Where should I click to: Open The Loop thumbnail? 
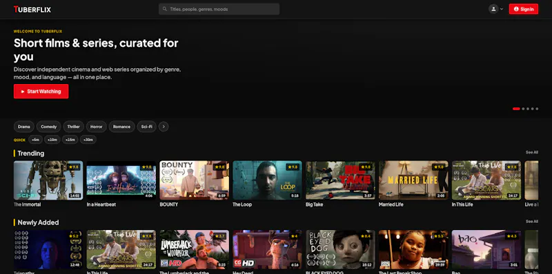[267, 180]
